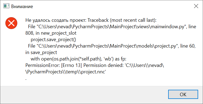This screenshot has height=104, width=203.
Task: Click the 'PermissionError: [Errno 13]' text
Action: (54, 66)
